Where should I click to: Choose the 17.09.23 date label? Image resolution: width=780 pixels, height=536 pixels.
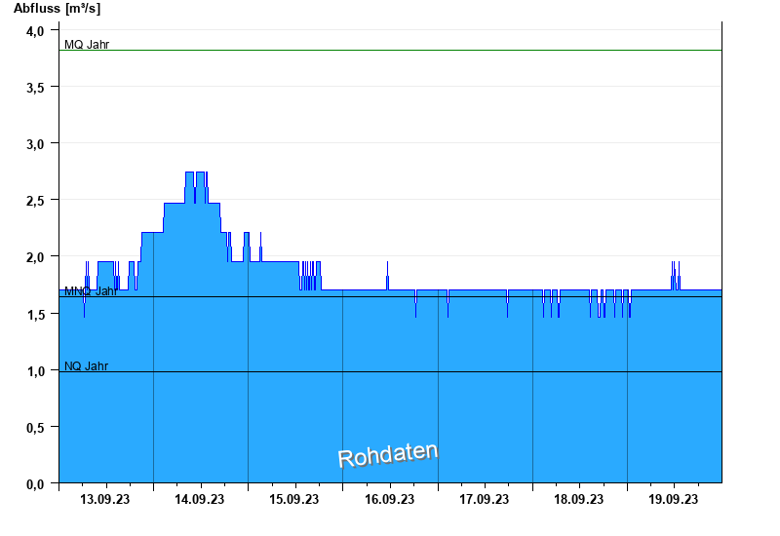tap(485, 500)
